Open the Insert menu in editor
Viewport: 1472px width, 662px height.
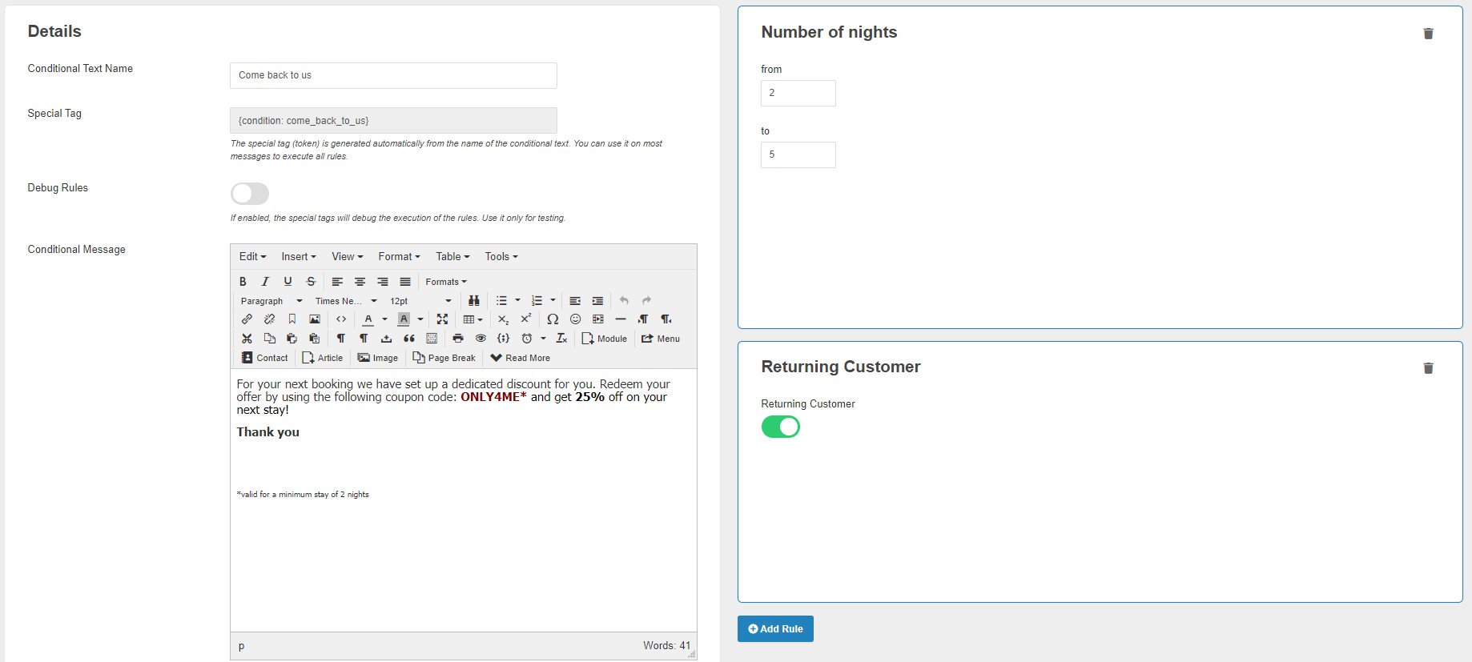click(x=298, y=257)
